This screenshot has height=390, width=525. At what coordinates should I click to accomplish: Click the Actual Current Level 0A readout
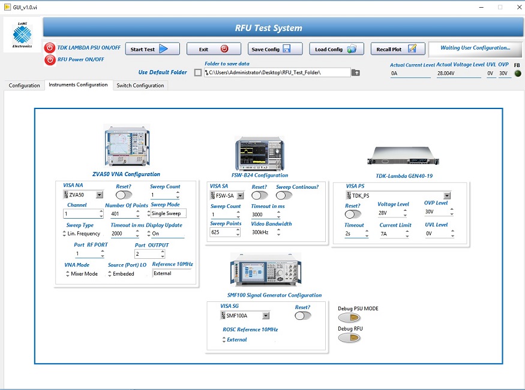coord(410,73)
